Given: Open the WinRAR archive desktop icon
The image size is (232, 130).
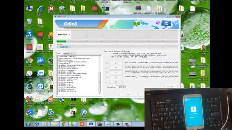Looking at the screenshot, I should [138, 10].
